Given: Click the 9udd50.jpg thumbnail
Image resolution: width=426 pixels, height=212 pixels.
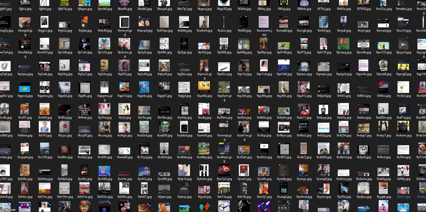Looking at the screenshot, I should pyautogui.click(x=164, y=127).
